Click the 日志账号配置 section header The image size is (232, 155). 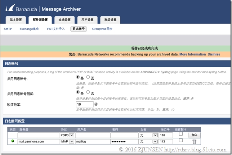(117, 121)
